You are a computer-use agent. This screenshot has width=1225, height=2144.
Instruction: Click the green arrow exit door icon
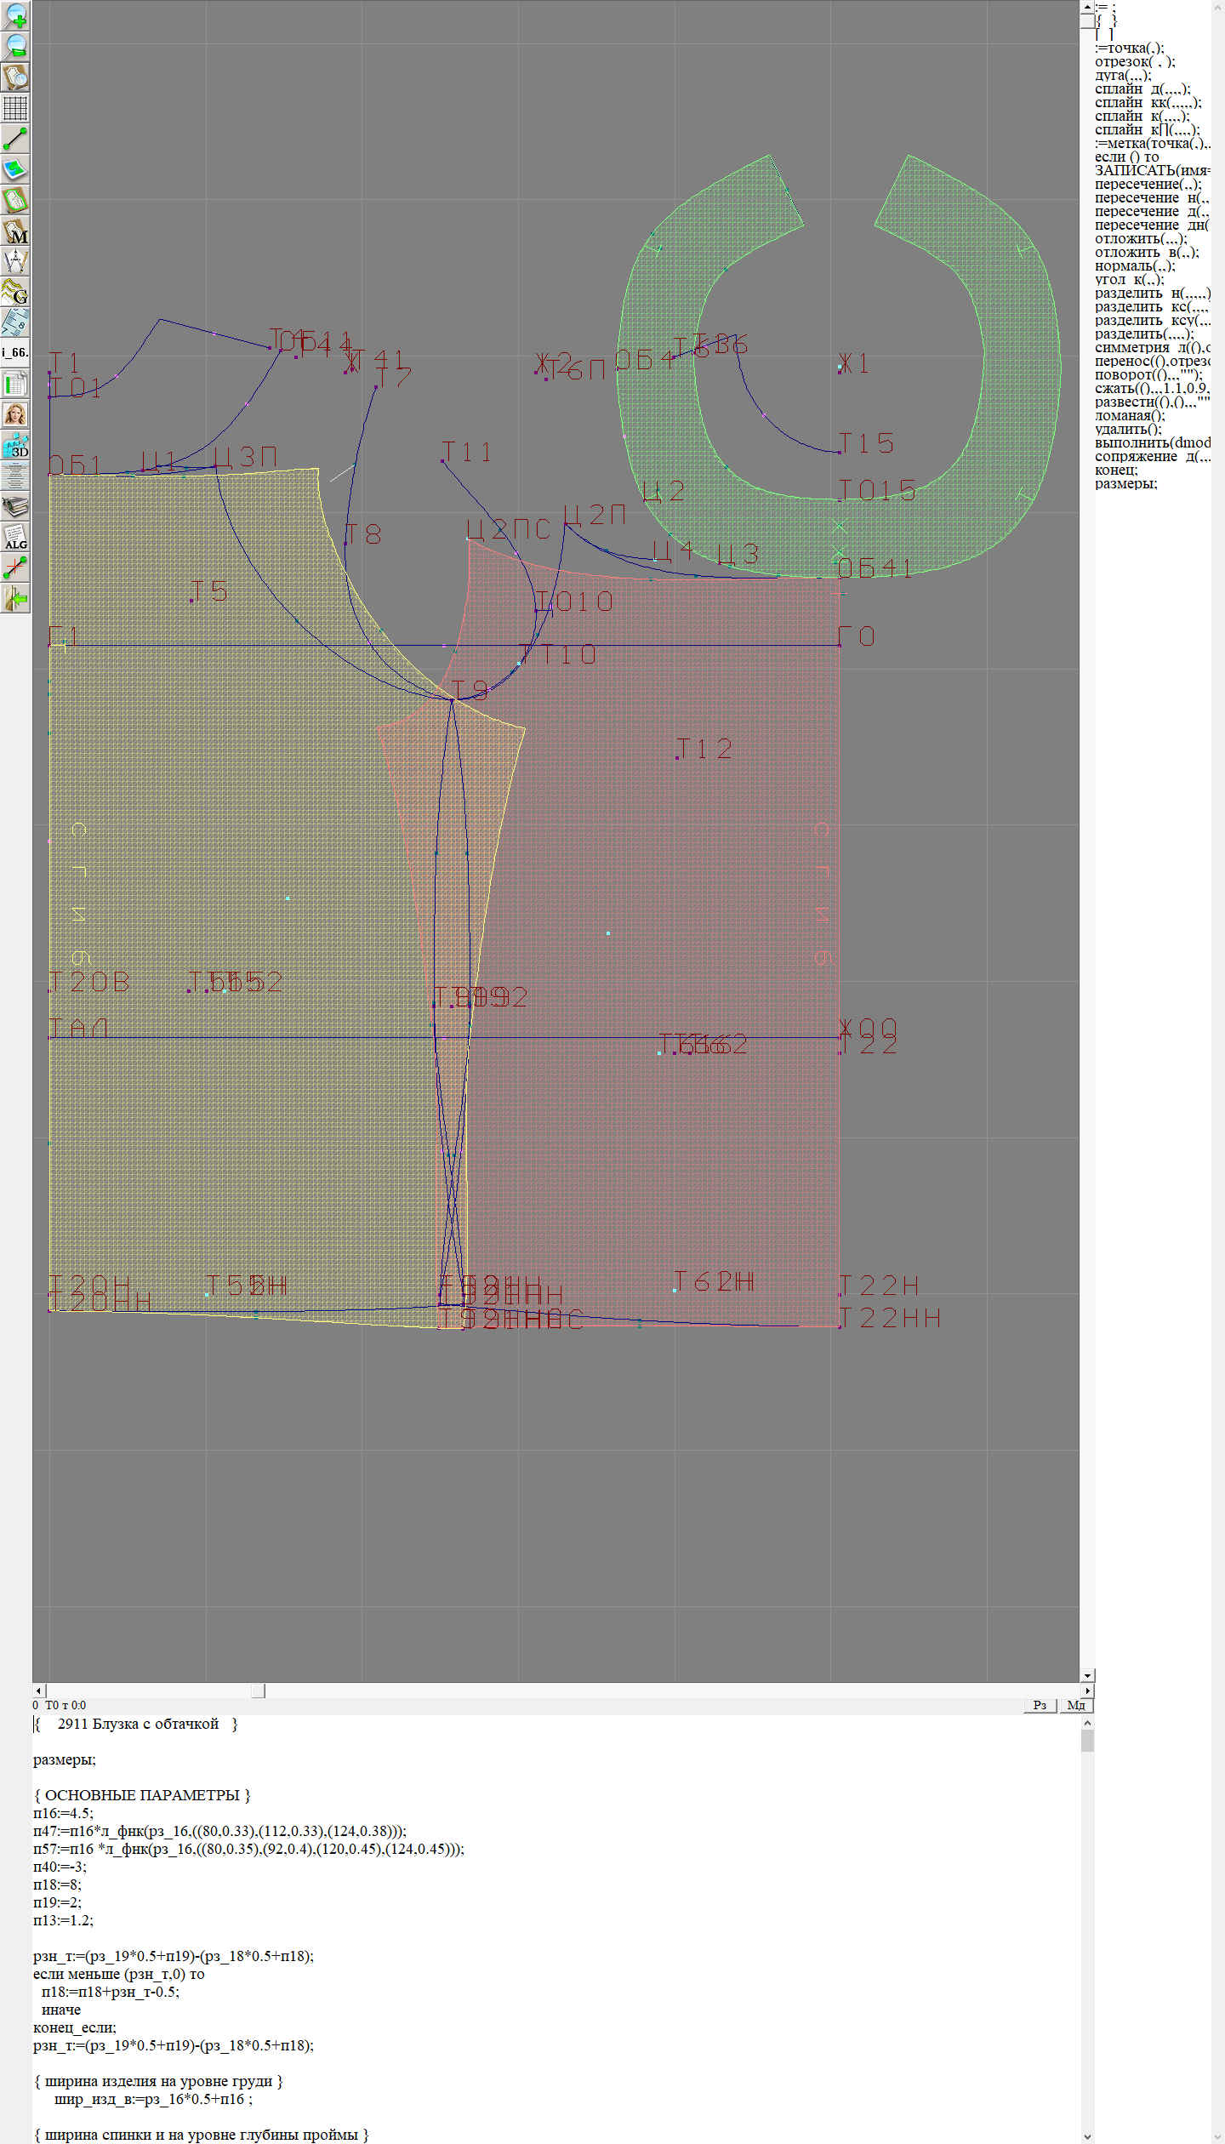(15, 597)
